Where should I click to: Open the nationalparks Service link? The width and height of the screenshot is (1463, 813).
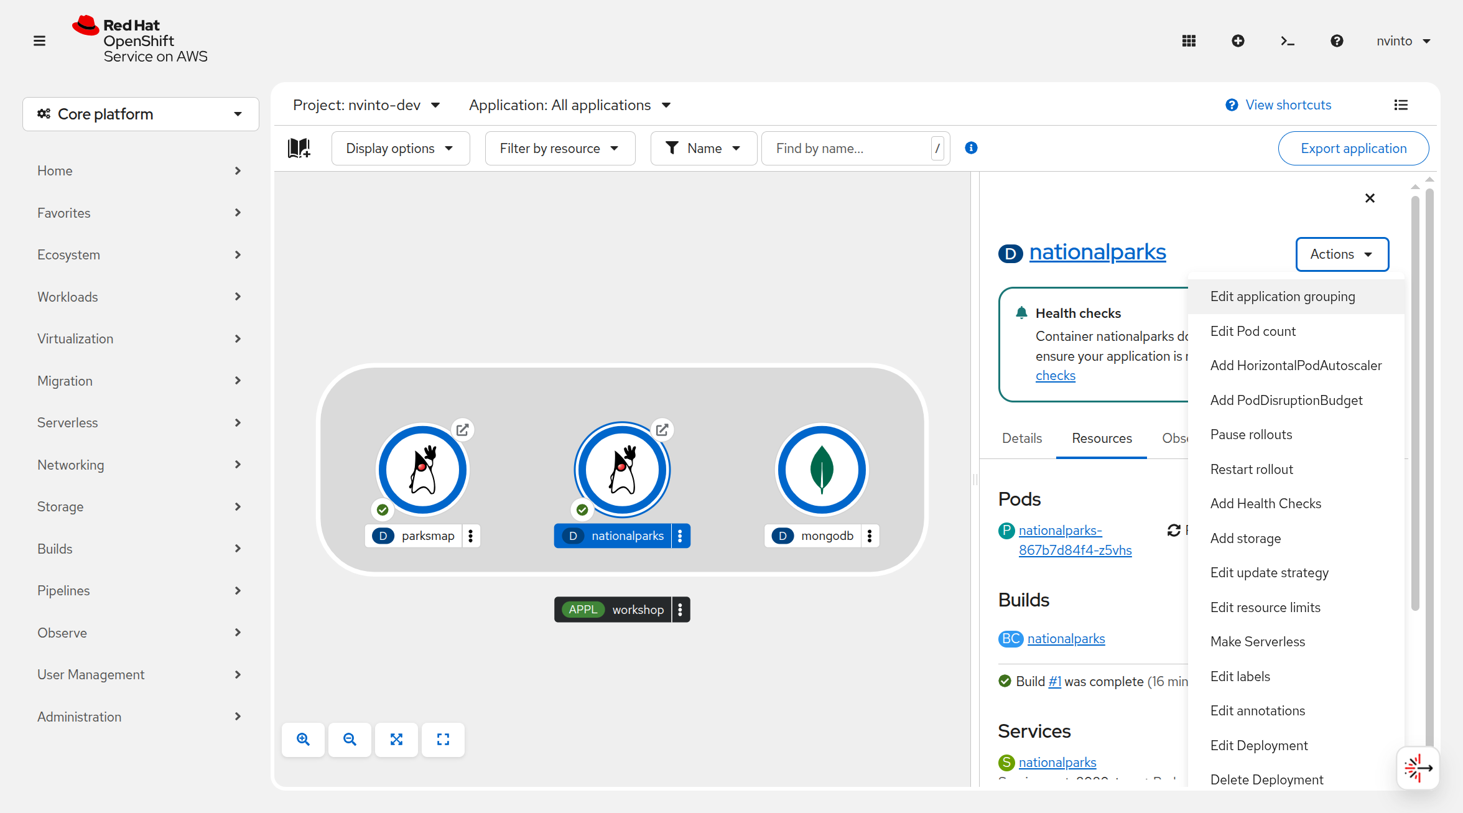pos(1057,763)
